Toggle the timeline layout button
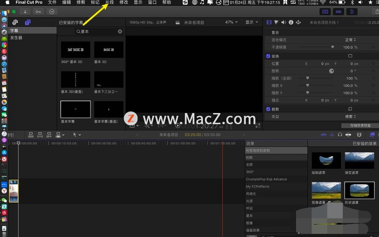This screenshot has width=379, height=237. point(338,12)
